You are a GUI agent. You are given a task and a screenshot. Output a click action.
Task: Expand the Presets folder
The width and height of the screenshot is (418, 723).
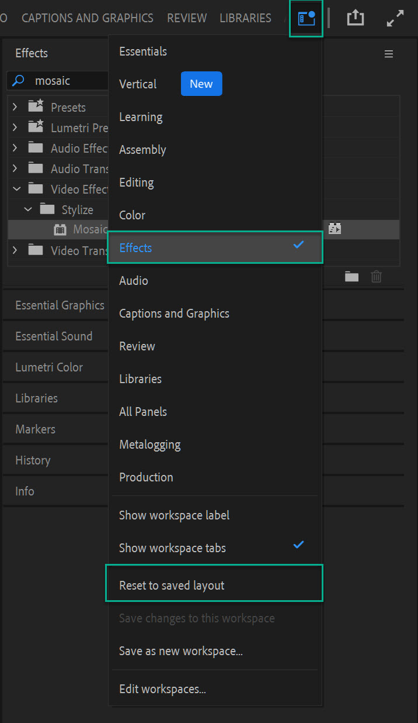tap(15, 108)
